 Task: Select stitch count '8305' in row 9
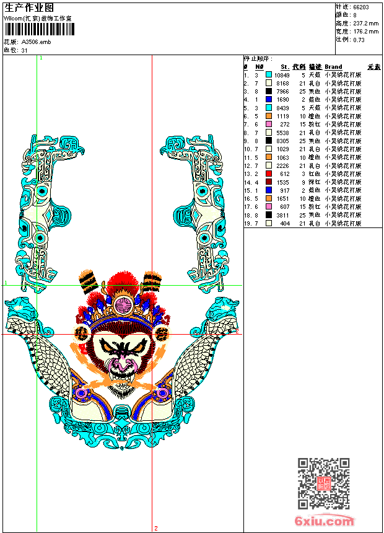point(282,141)
